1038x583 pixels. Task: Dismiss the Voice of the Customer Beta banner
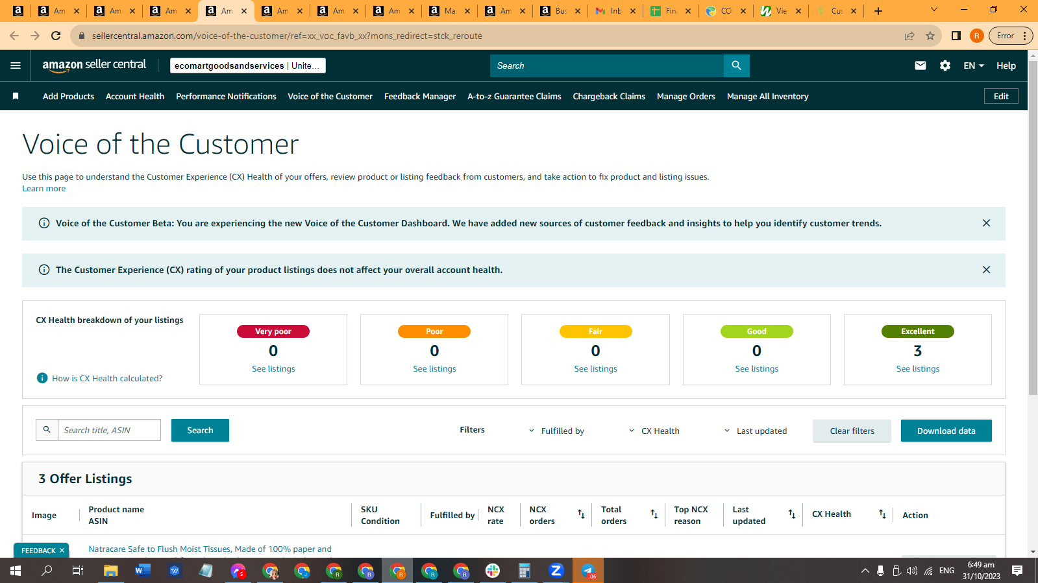986,223
